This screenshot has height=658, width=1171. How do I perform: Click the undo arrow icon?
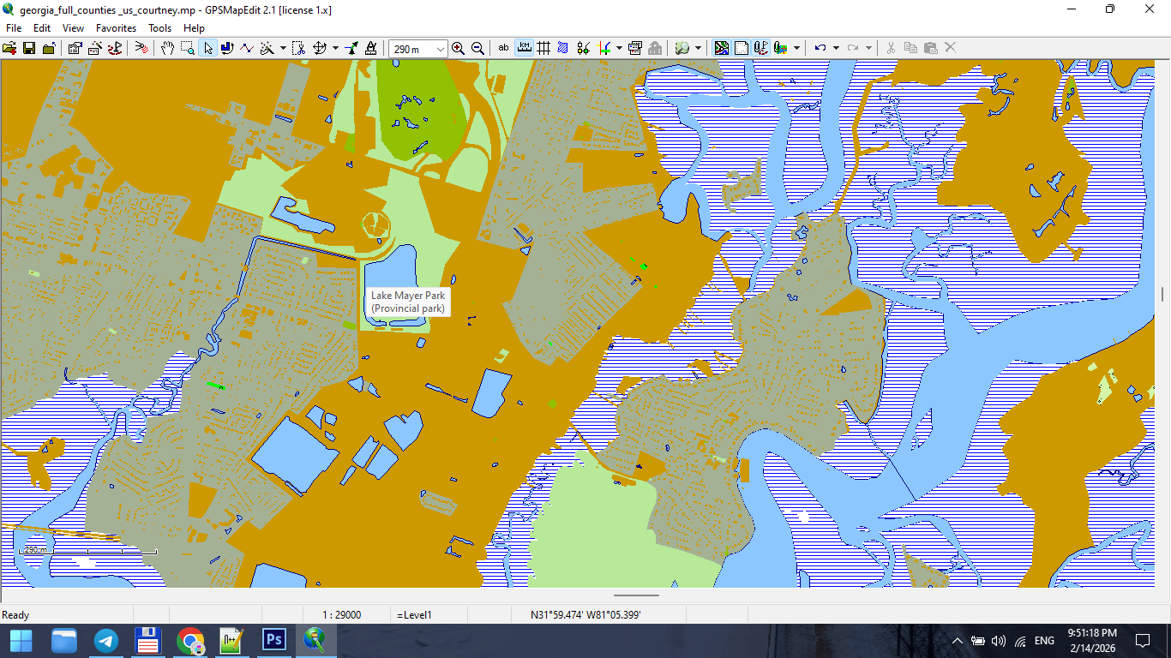point(820,48)
